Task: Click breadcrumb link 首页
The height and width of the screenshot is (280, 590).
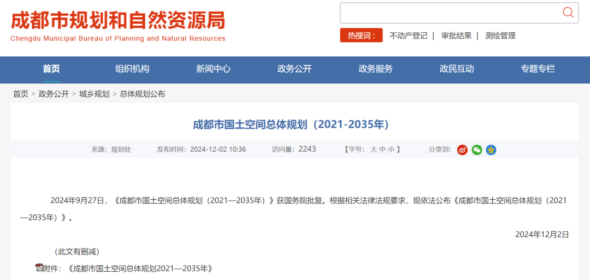Action: click(21, 94)
